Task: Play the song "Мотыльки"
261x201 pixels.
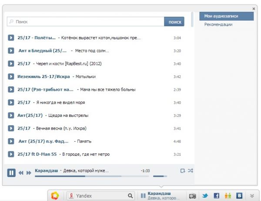Action: point(11,77)
